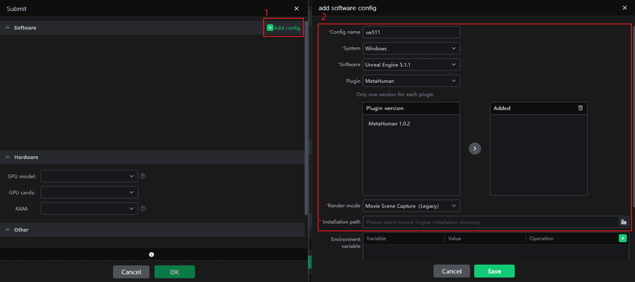
Task: Click the green Add config plus icon
Action: 270,28
